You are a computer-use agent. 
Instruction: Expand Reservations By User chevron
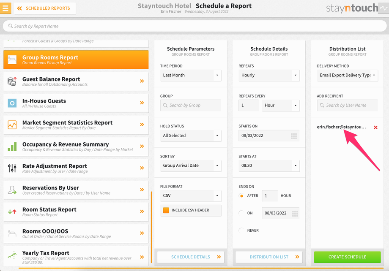(x=142, y=190)
